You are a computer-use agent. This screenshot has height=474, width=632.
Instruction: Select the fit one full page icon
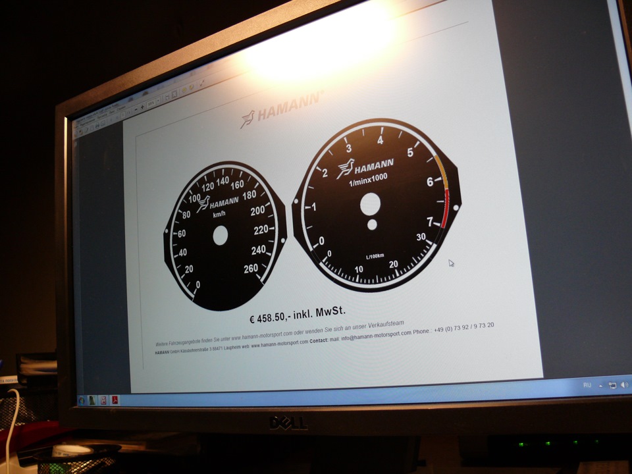click(174, 93)
